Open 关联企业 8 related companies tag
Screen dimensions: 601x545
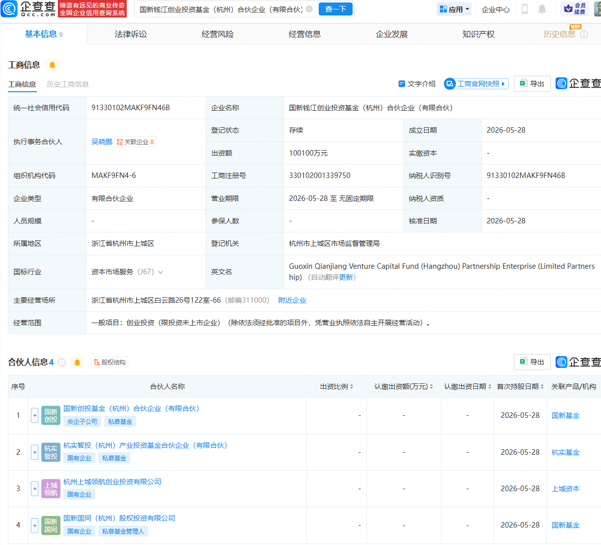pos(135,142)
